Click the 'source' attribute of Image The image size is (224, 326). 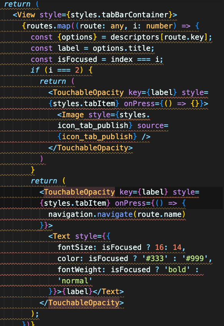coord(151,126)
